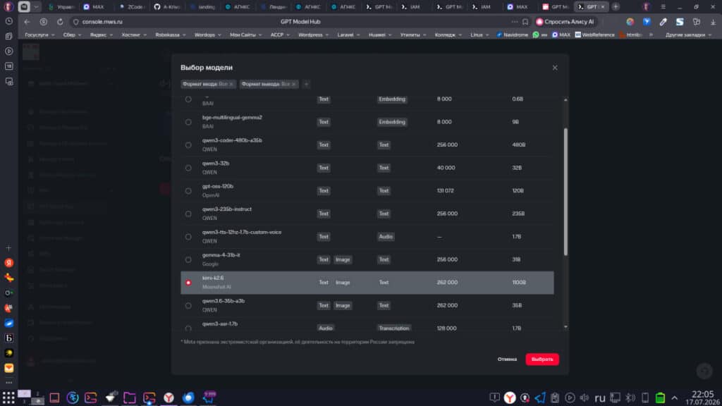Viewport: 722px width, 406px height.
Task: Click the Выбрать confirm button
Action: coord(542,359)
